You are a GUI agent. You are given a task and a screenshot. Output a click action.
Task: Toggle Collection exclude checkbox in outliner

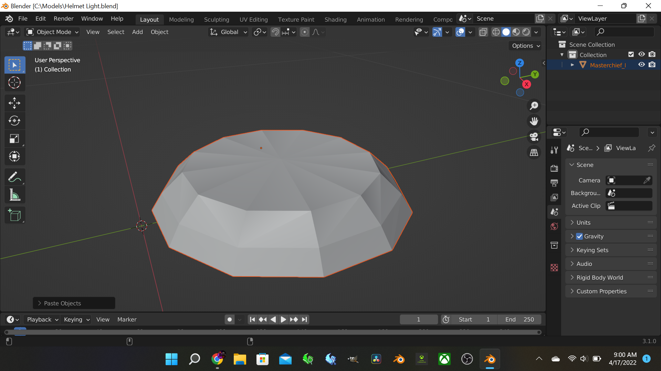pos(631,54)
